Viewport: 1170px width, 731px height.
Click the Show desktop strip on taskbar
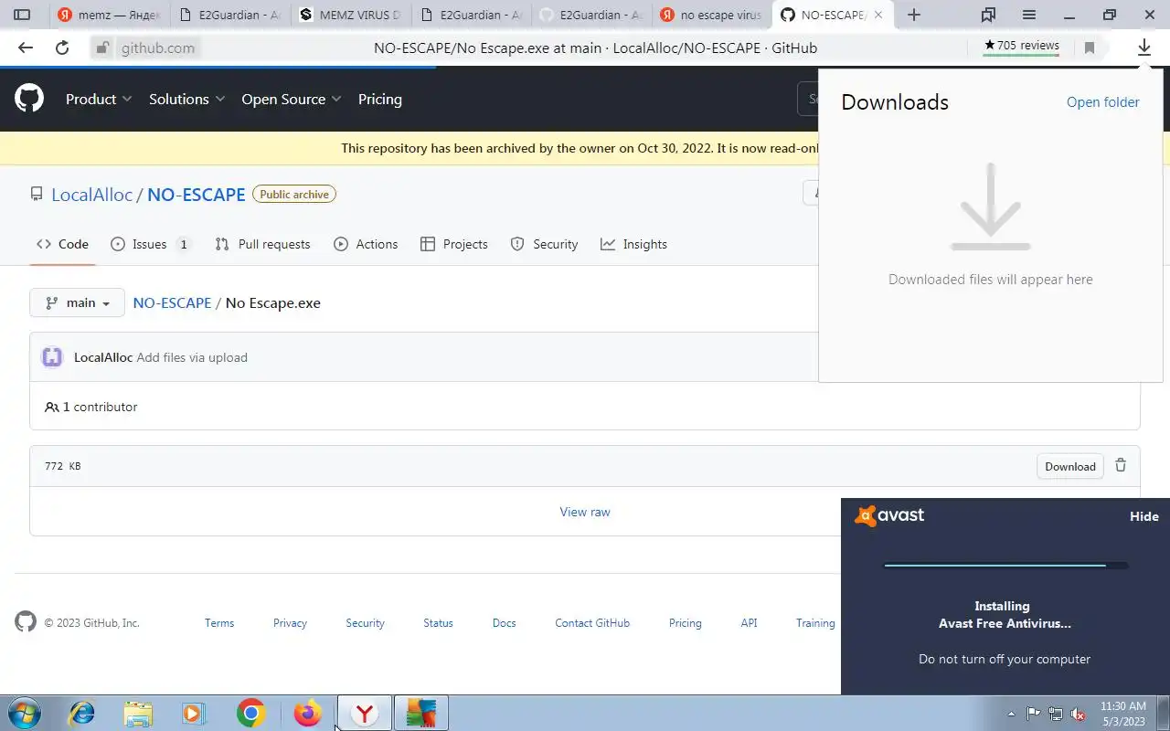[1163, 713]
